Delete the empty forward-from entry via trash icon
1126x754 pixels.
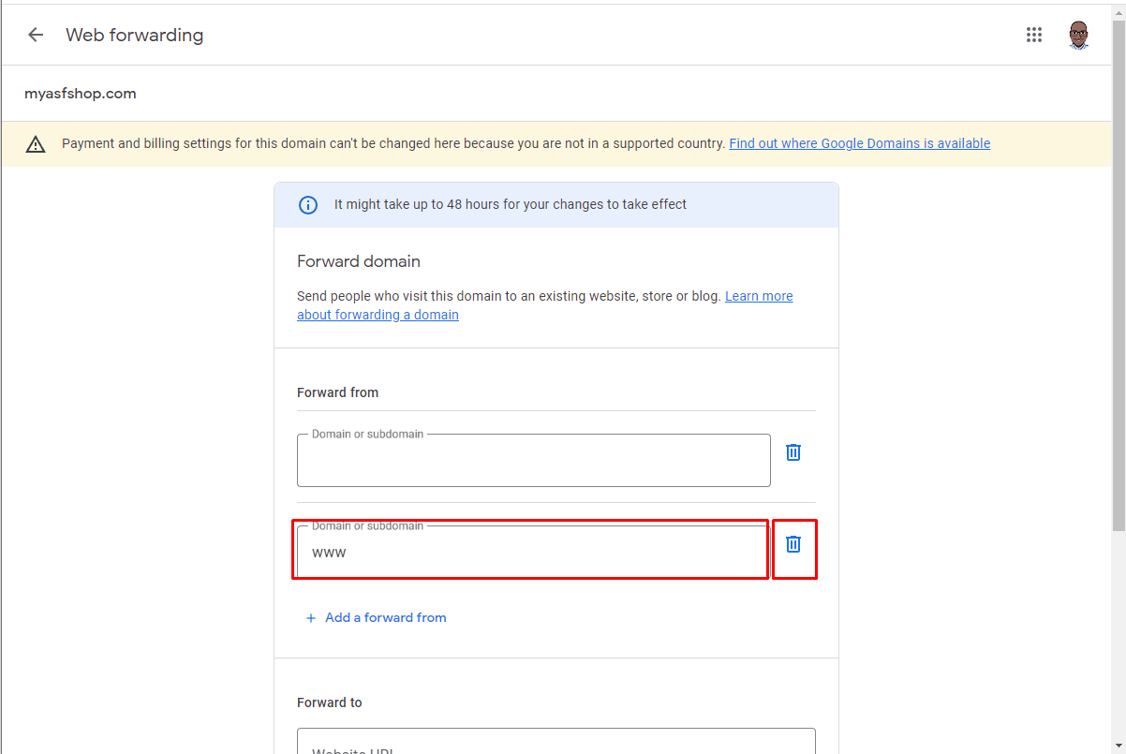click(793, 452)
